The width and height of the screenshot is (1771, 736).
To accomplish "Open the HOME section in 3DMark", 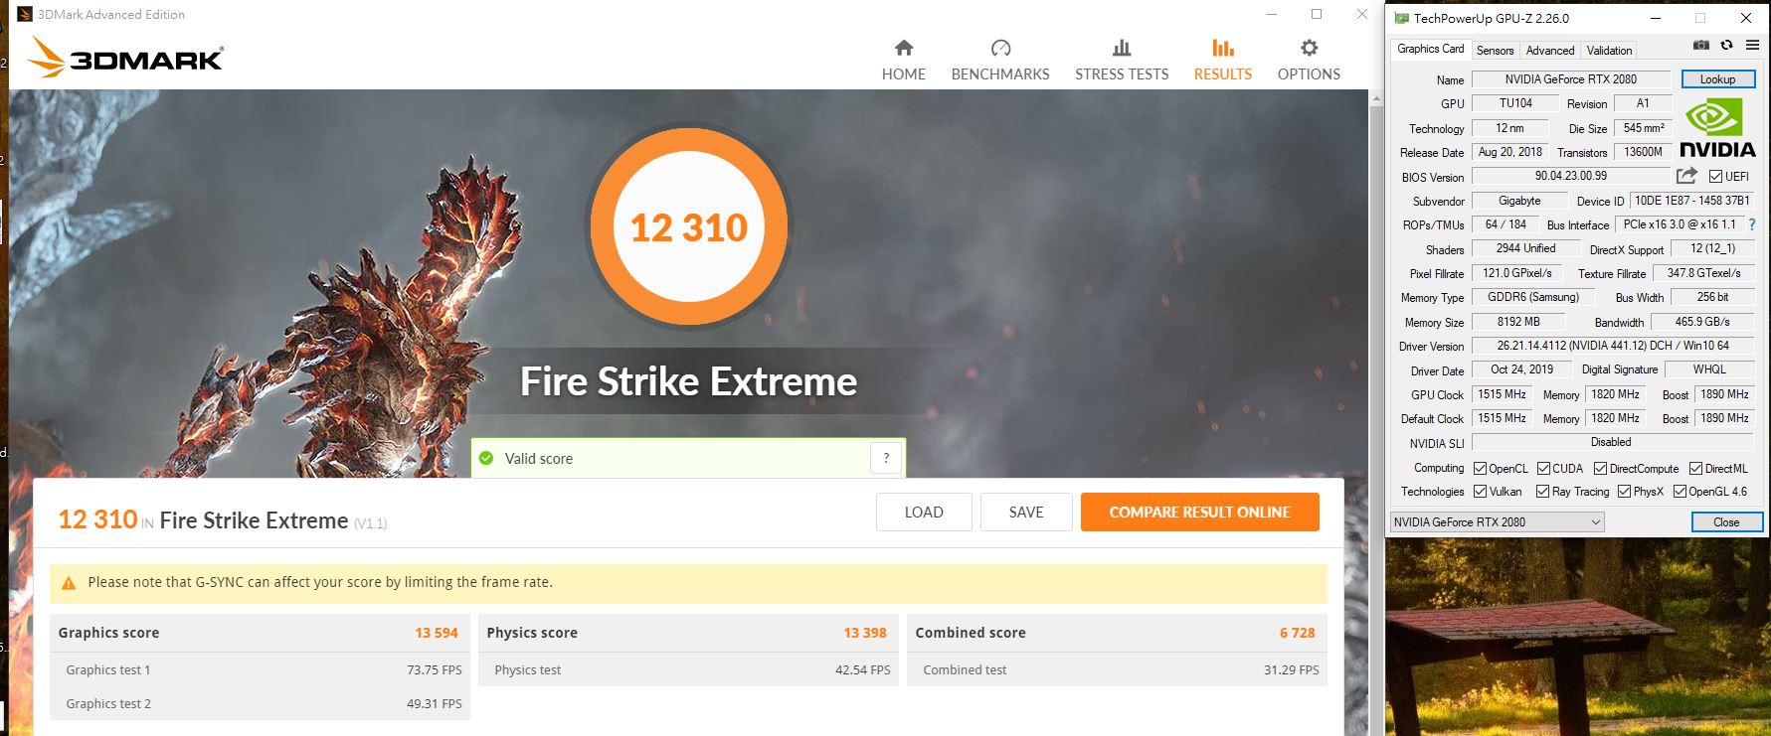I will click(x=903, y=60).
